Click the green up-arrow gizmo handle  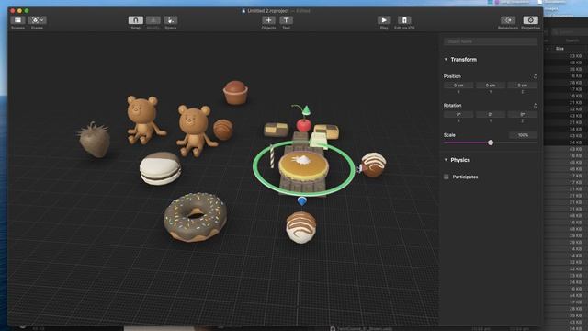click(306, 110)
